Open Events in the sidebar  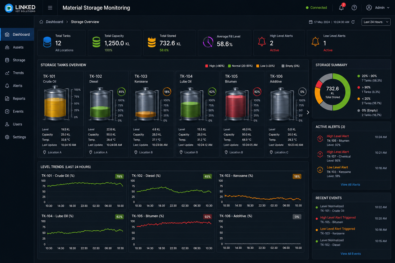(x=17, y=111)
